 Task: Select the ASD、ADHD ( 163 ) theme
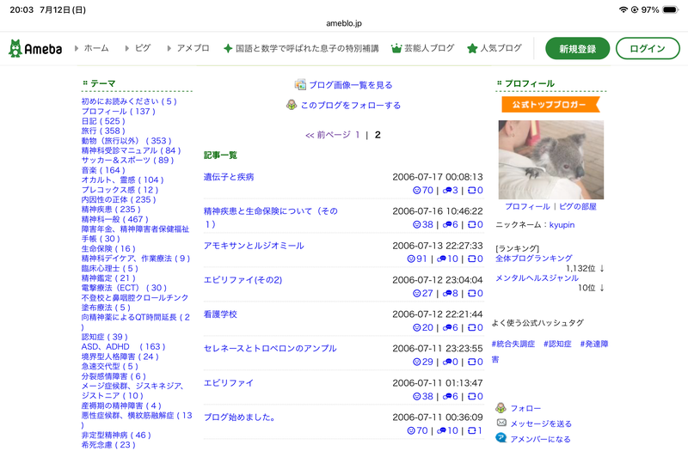pos(123,347)
